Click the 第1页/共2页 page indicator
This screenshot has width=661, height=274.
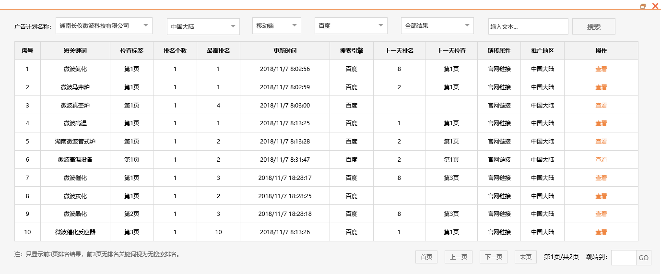(561, 257)
